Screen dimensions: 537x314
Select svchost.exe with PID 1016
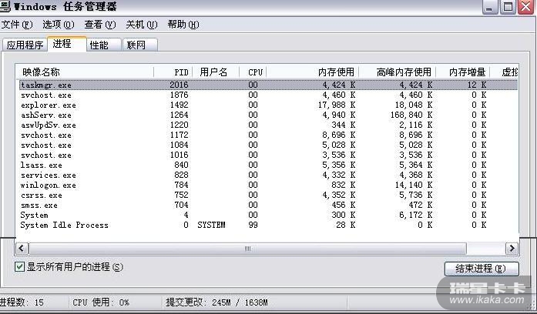tap(268, 155)
